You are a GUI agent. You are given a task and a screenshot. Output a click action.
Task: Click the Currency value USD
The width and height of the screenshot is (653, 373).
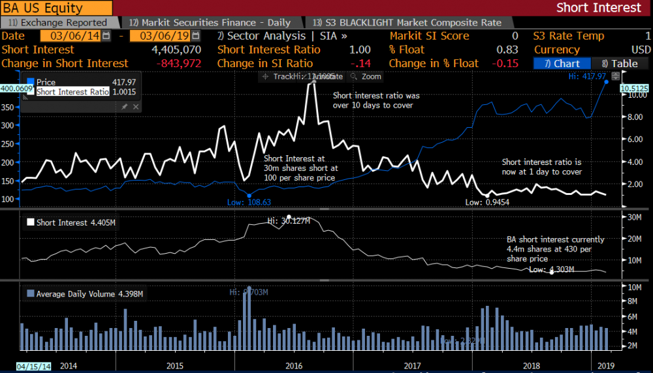click(641, 50)
